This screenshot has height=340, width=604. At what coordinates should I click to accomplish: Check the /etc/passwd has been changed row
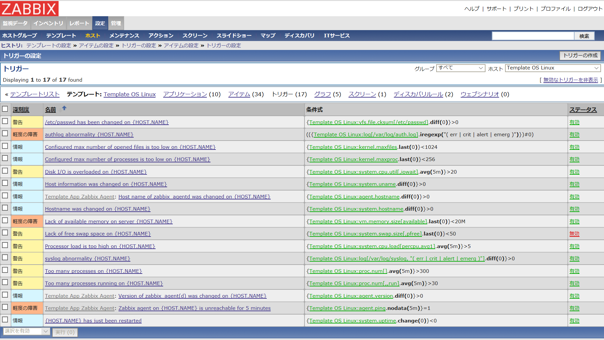(x=5, y=121)
